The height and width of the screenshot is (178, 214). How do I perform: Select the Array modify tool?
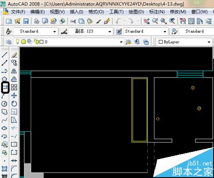pos(14,87)
